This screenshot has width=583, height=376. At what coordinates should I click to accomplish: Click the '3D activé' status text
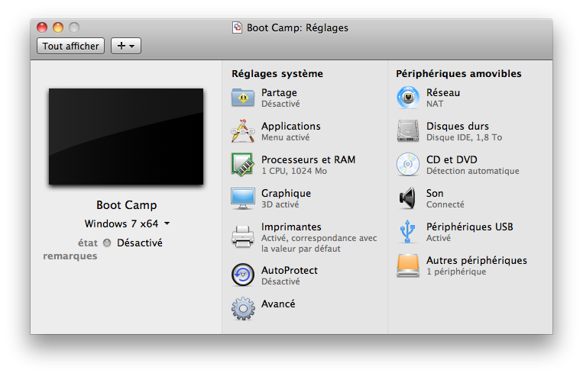280,204
